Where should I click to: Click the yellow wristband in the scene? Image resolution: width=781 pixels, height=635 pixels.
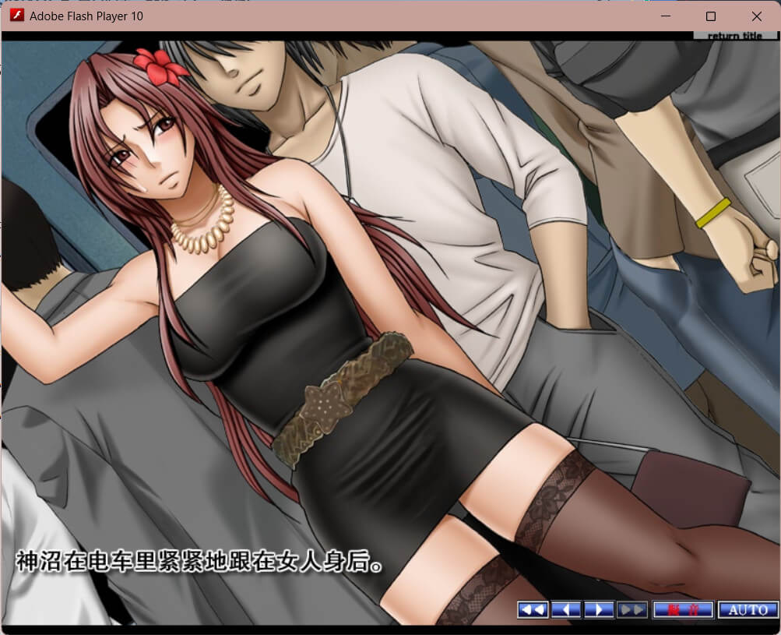[712, 213]
